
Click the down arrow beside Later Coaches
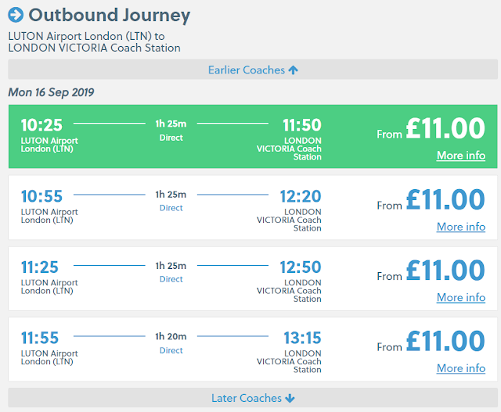click(290, 398)
